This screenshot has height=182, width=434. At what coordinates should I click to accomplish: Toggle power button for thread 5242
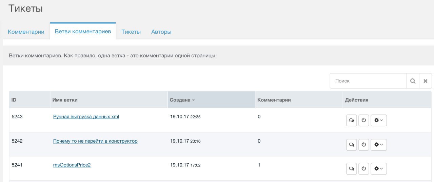point(364,145)
